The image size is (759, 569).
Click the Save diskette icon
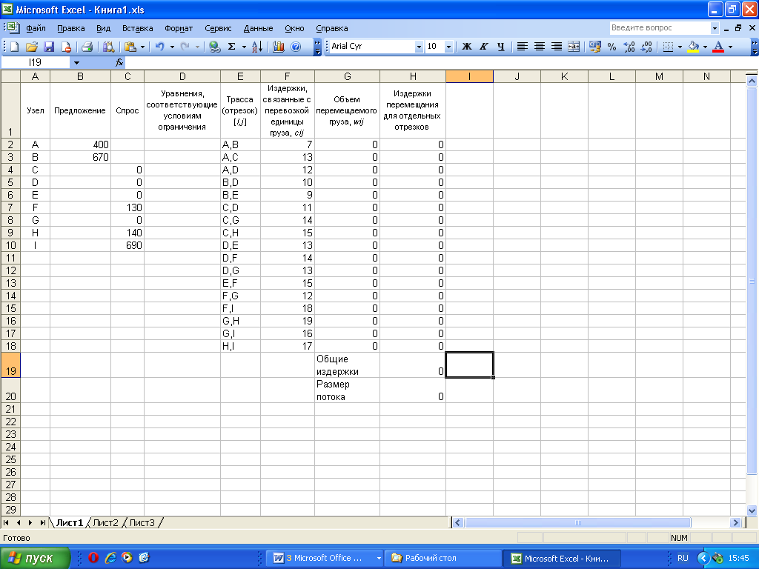pyautogui.click(x=49, y=47)
